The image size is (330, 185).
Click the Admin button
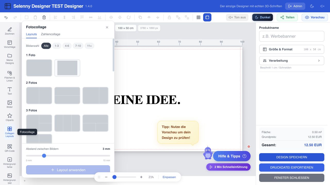(x=295, y=6)
